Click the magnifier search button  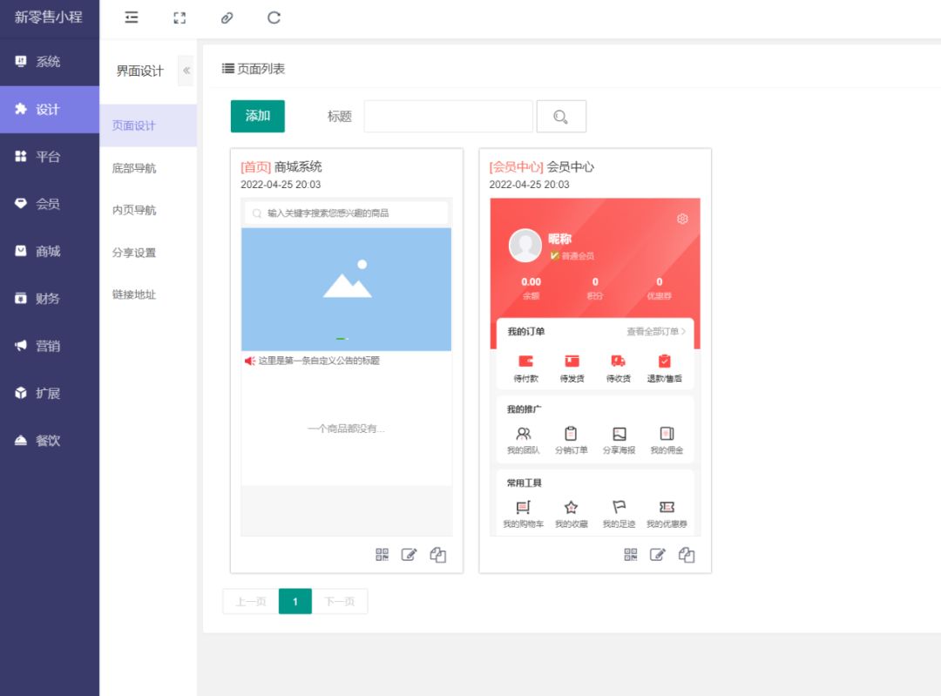(561, 117)
